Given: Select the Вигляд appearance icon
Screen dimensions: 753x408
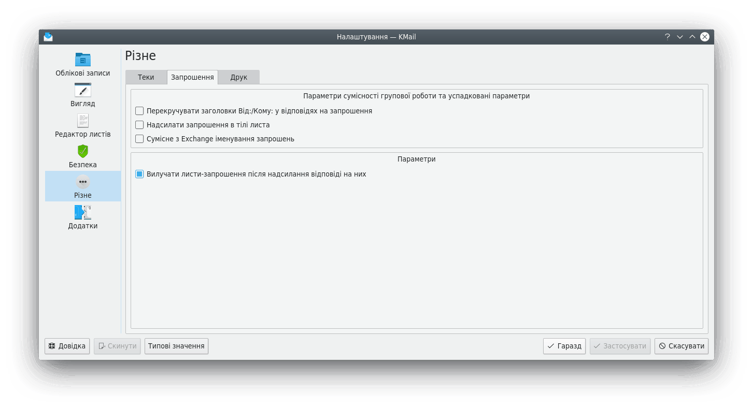Looking at the screenshot, I should [83, 90].
